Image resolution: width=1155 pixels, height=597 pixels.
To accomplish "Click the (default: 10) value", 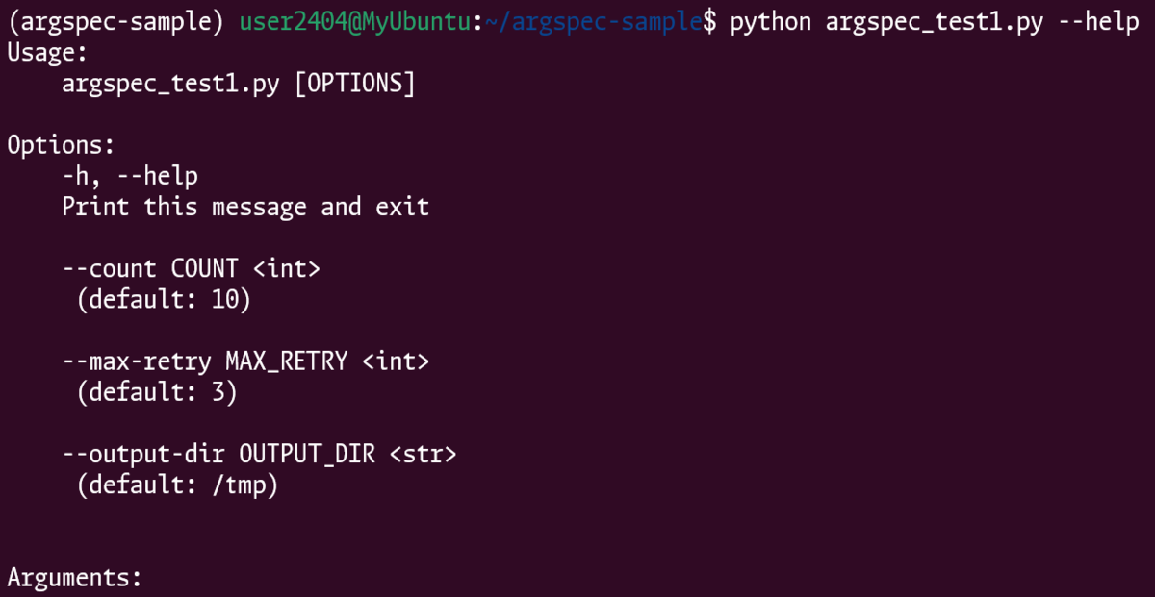I will (x=164, y=300).
